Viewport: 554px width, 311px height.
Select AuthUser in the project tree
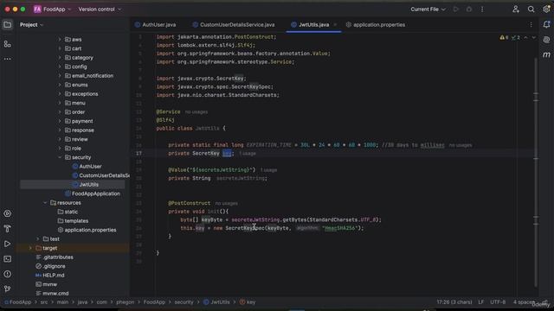pos(87,167)
